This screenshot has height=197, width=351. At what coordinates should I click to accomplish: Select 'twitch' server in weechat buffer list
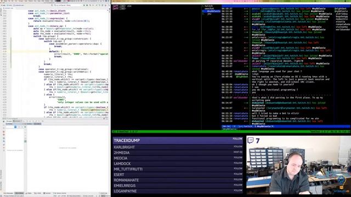208,6
